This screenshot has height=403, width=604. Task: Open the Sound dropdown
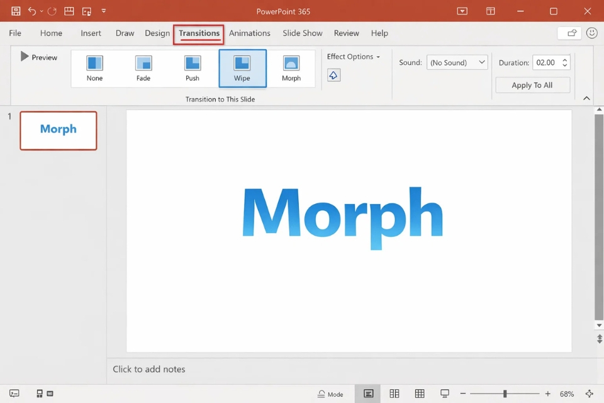457,62
